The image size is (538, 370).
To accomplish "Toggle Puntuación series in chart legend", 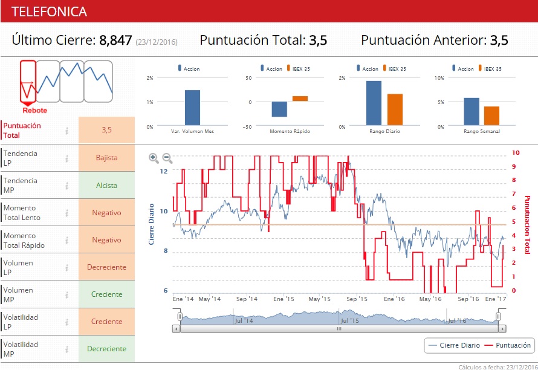I will [x=507, y=345].
